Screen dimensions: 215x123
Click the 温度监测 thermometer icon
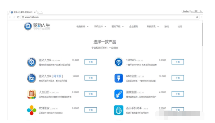[119, 94]
